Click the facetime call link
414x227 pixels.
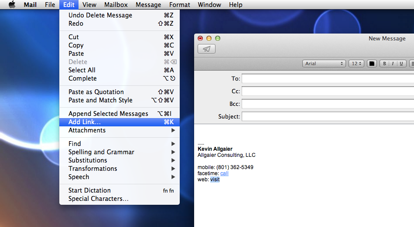pyautogui.click(x=224, y=173)
